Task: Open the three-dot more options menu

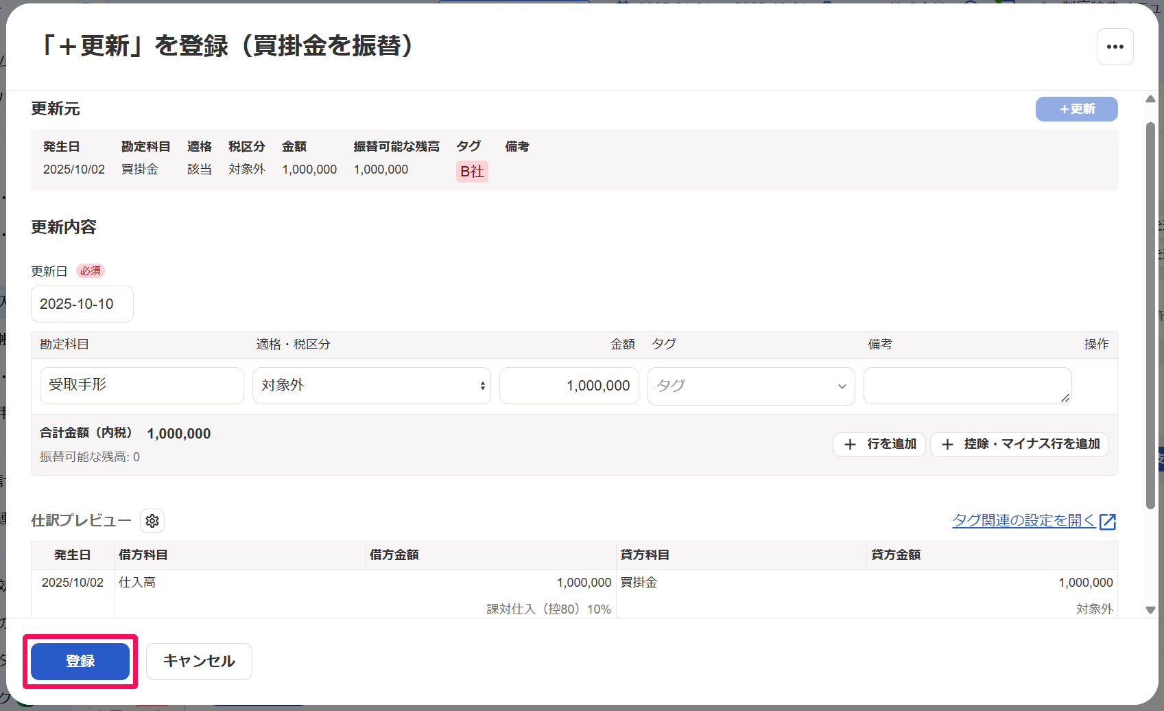Action: (x=1115, y=47)
